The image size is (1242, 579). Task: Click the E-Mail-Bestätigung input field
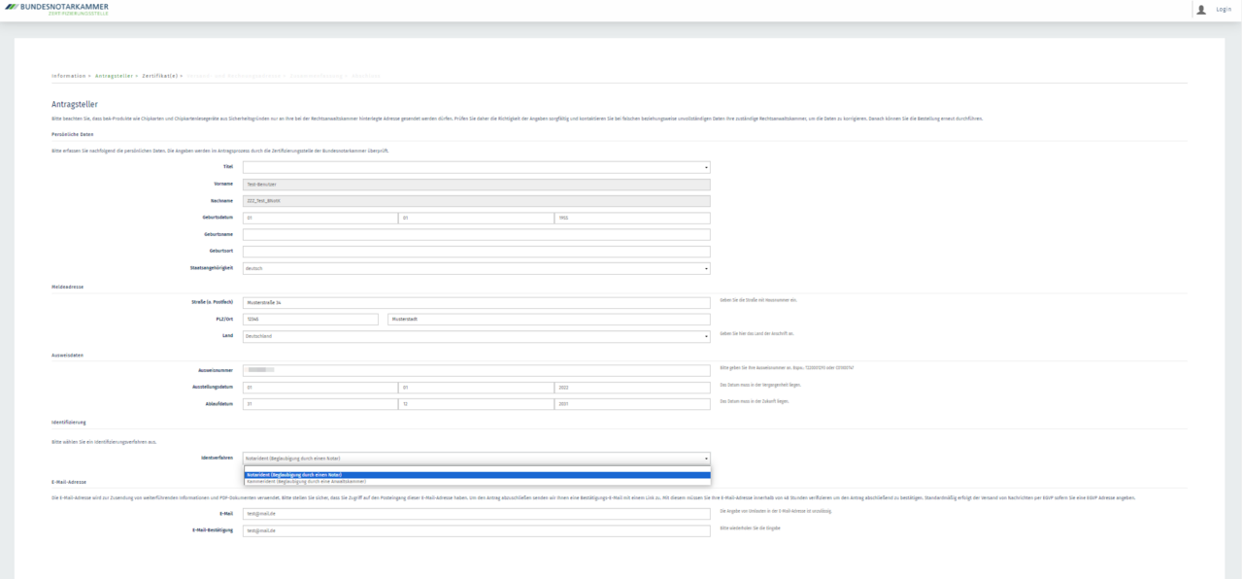tap(476, 530)
